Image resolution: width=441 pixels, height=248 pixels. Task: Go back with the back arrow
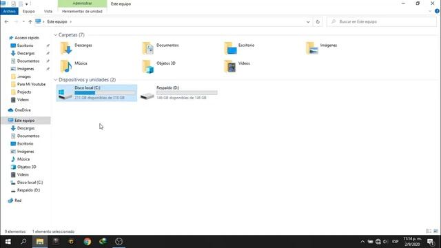click(6, 21)
